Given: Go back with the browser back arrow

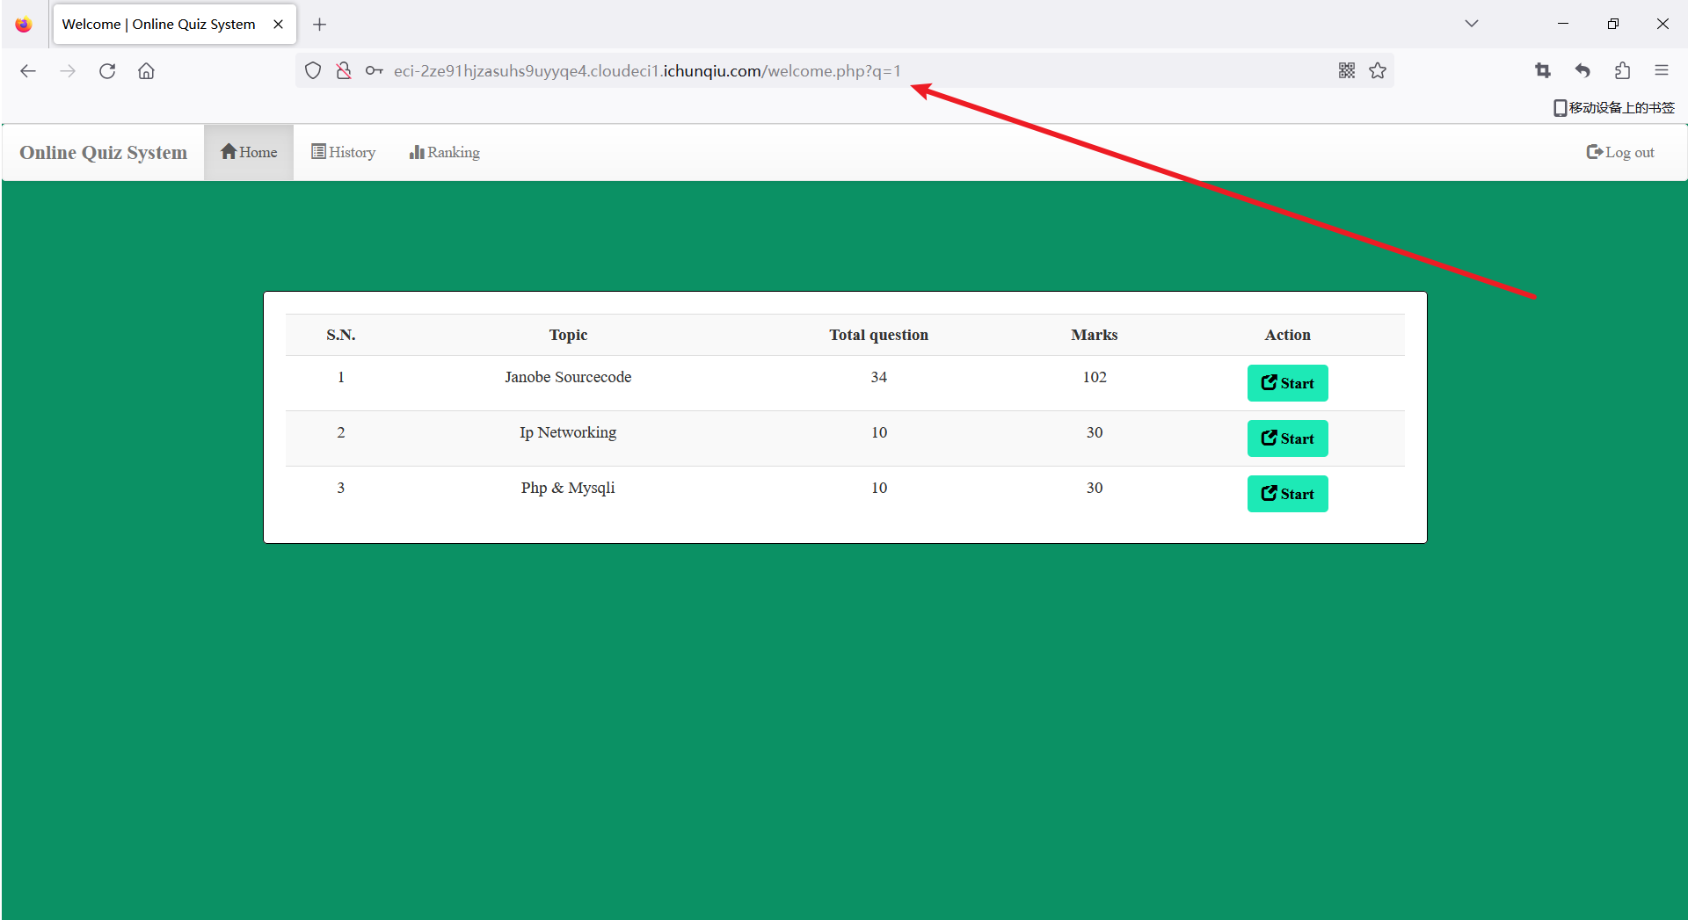Looking at the screenshot, I should tap(28, 71).
